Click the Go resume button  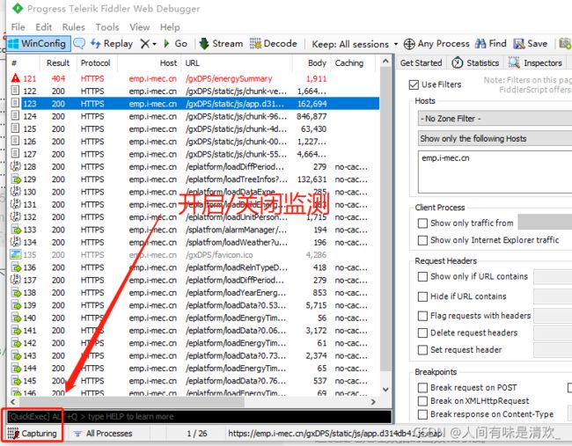pos(176,44)
